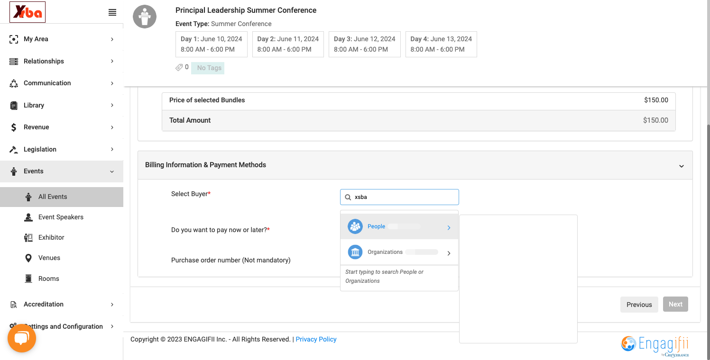The width and height of the screenshot is (710, 360).
Task: Click the tags label icon
Action: click(179, 68)
